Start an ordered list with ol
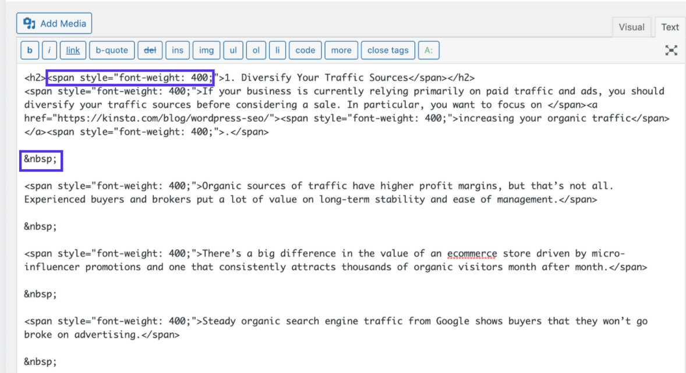The image size is (686, 373). click(256, 50)
